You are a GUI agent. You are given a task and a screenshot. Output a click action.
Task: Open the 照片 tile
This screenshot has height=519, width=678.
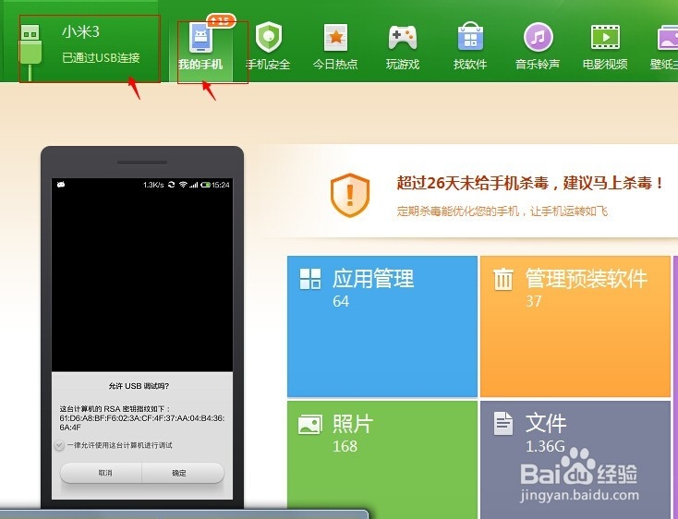click(x=382, y=460)
